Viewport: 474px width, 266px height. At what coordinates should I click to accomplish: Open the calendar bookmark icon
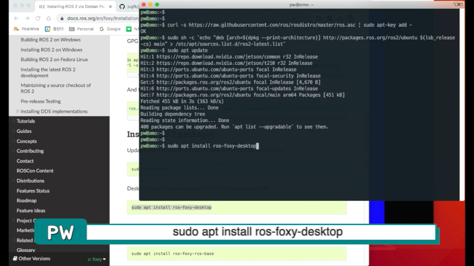(x=47, y=29)
